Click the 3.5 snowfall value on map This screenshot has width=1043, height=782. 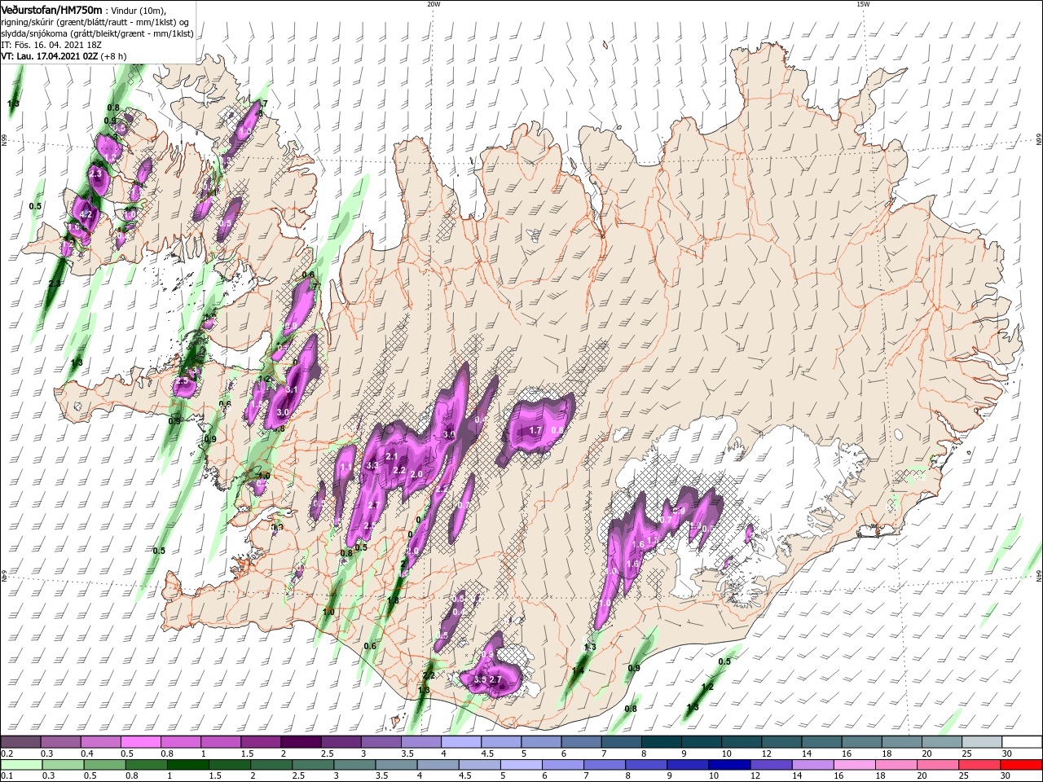coord(480,679)
